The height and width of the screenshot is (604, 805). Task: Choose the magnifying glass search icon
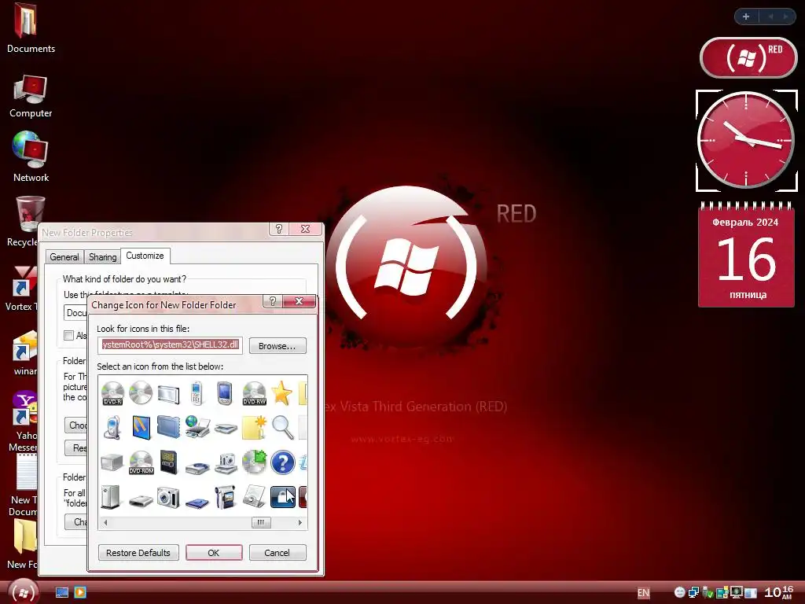point(282,428)
